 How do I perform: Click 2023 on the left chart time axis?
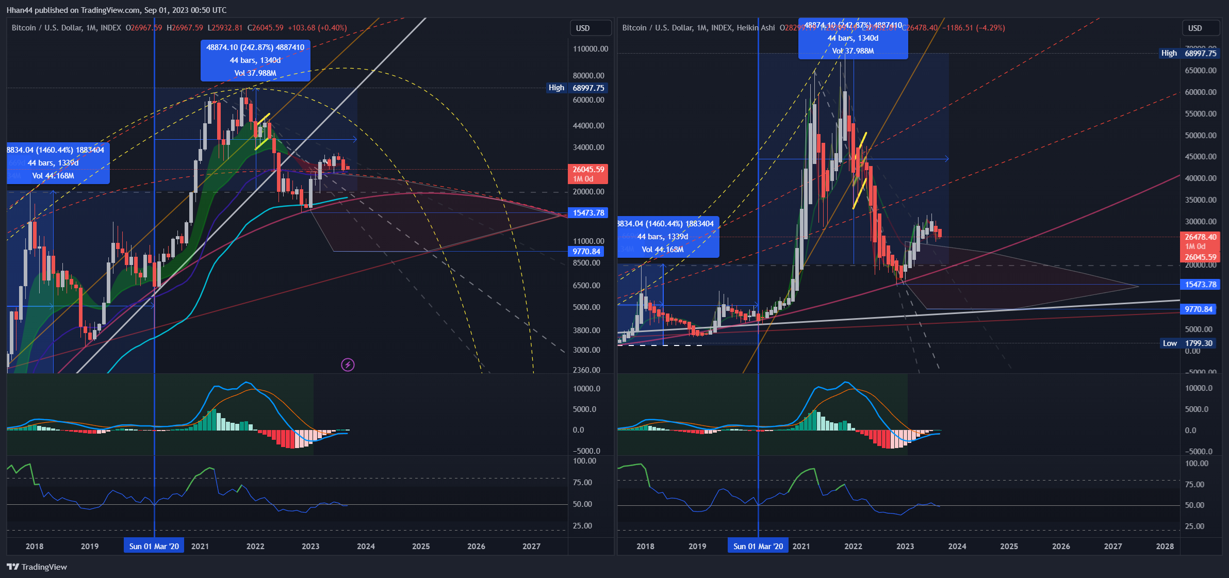pyautogui.click(x=310, y=546)
